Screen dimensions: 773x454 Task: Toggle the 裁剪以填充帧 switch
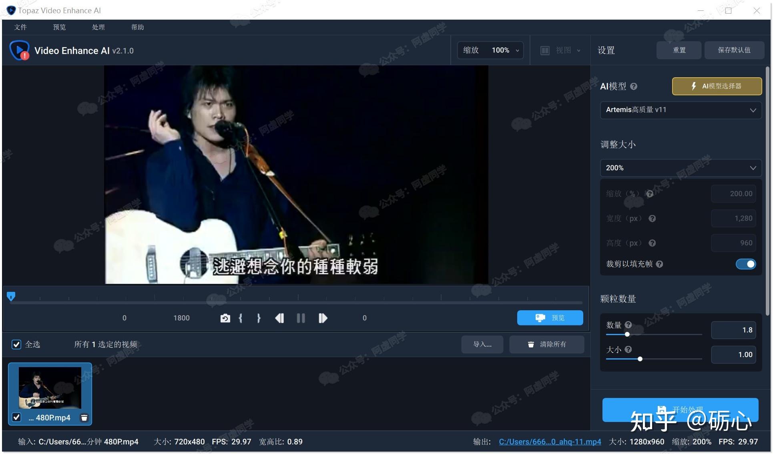click(x=746, y=264)
